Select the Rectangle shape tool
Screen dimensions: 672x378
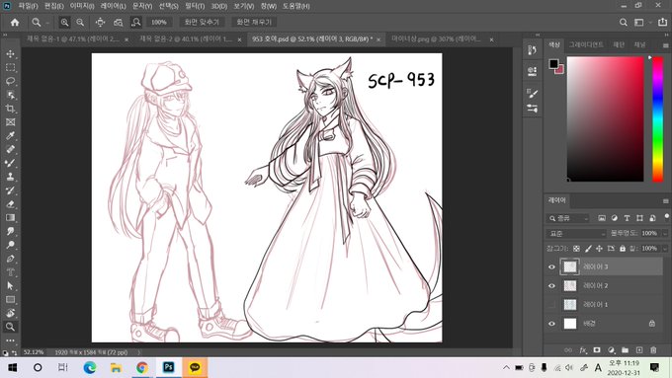coord(10,300)
